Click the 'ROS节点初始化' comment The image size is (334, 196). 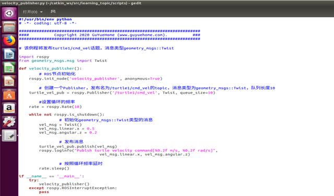coord(57,74)
